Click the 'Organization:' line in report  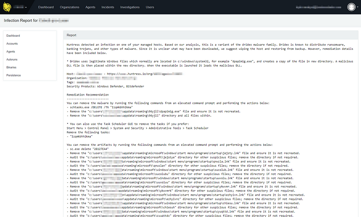click(102, 78)
